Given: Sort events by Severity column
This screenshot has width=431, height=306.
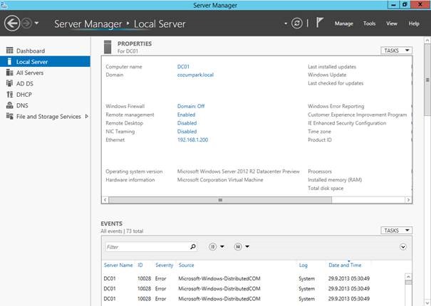Looking at the screenshot, I should pos(164,265).
